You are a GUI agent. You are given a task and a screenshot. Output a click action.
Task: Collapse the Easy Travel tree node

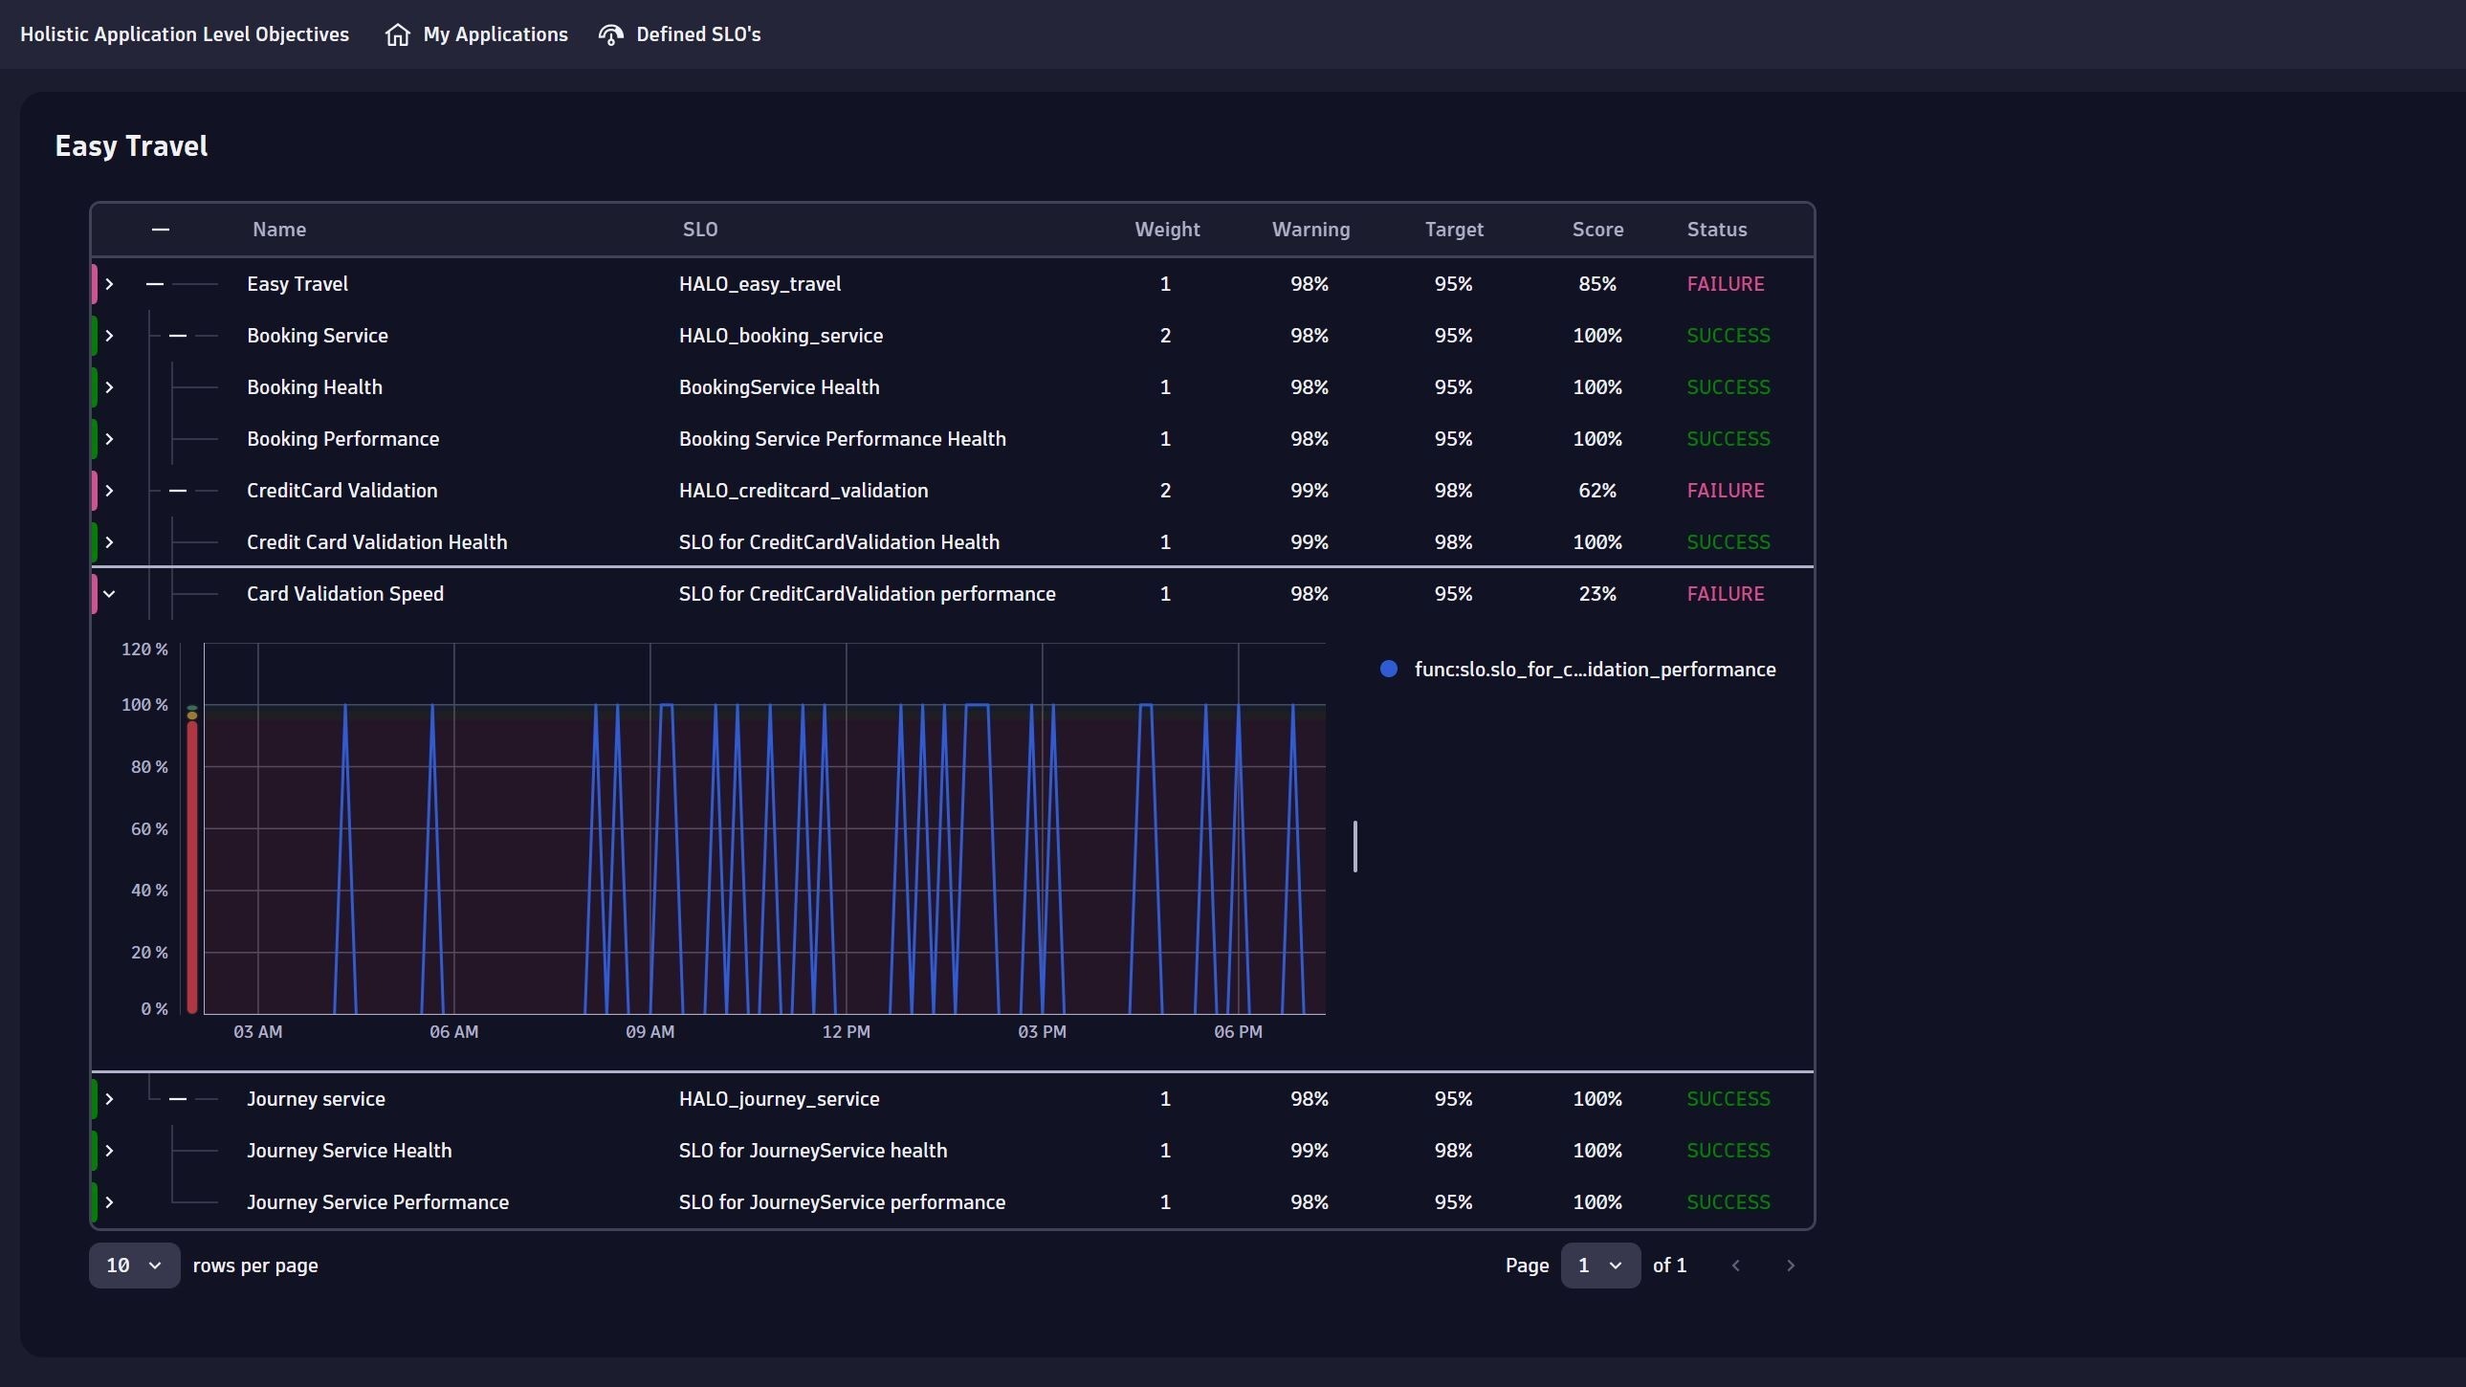(154, 284)
